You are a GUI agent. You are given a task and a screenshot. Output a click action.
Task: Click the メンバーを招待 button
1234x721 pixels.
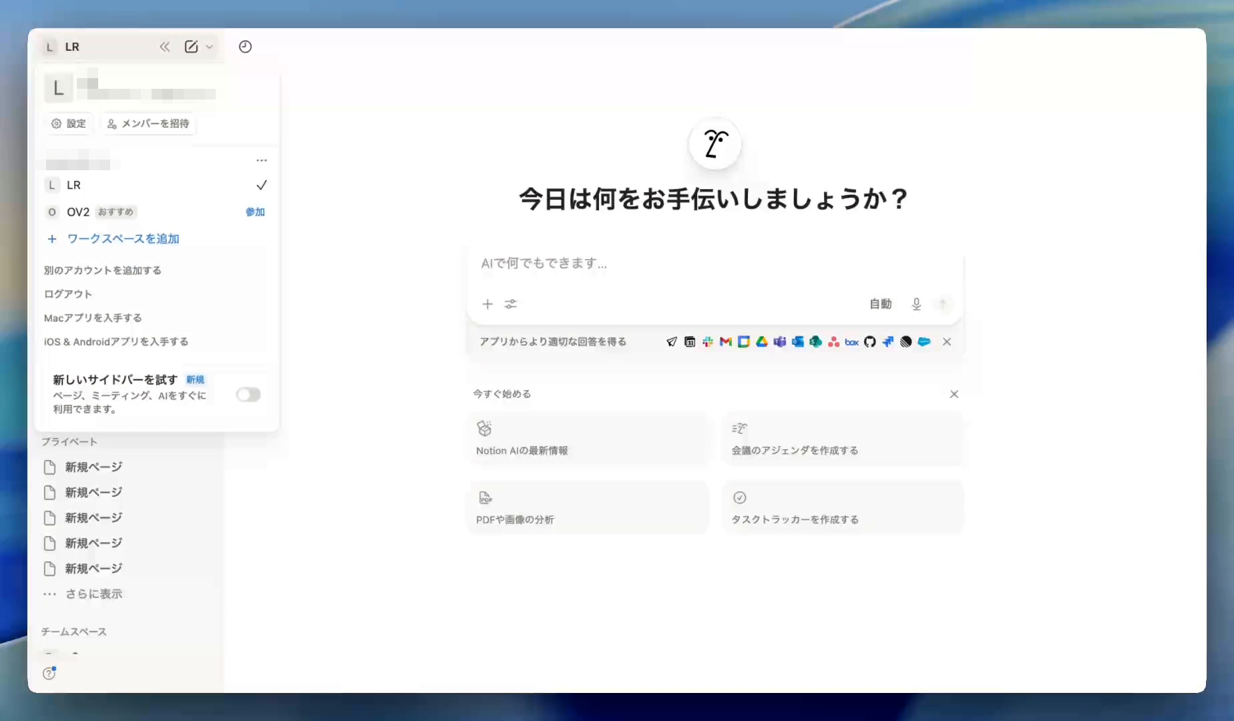(x=148, y=124)
